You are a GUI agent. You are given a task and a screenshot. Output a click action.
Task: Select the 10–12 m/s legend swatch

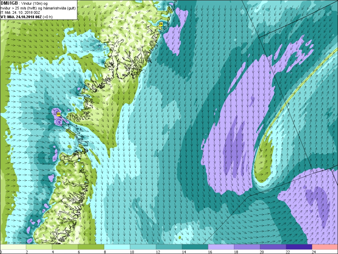pos(143,247)
